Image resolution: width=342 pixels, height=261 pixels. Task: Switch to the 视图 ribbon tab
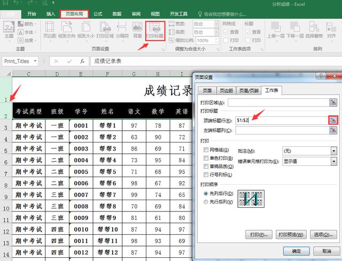coord(155,14)
